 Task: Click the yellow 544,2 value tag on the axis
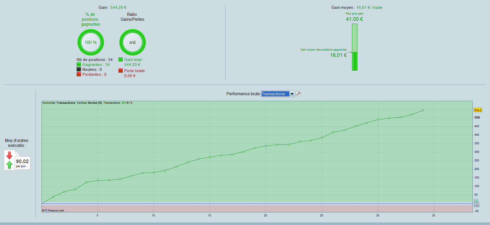(478, 110)
